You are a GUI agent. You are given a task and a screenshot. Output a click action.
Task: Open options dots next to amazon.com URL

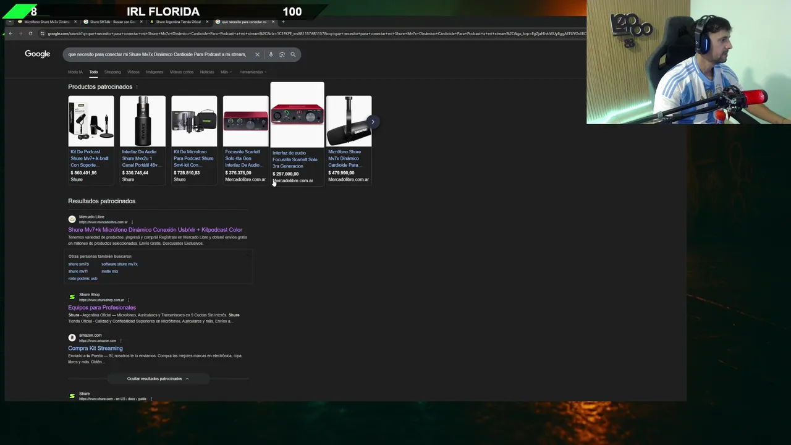[121, 341]
